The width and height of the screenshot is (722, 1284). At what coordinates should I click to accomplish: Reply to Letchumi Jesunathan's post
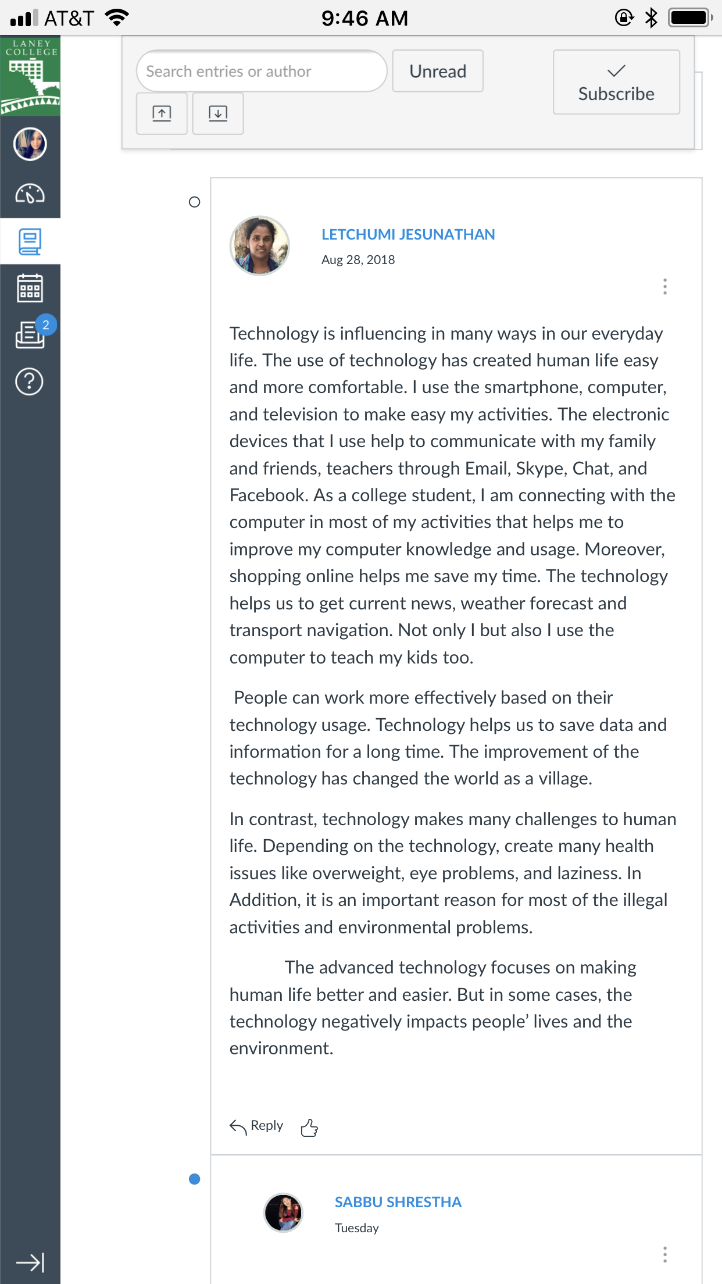pyautogui.click(x=256, y=1126)
